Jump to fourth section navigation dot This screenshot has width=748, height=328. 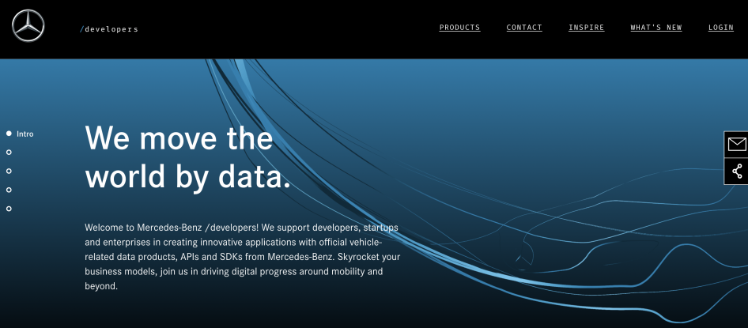point(9,190)
